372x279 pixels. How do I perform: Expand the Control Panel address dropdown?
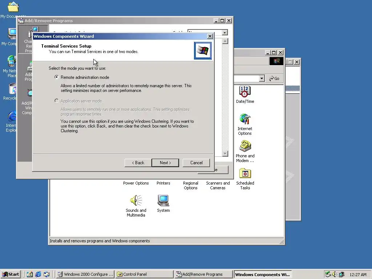[x=262, y=78]
